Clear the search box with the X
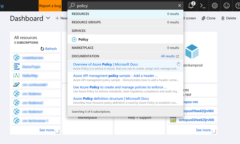Viewport: 240px width, 144px height. click(x=180, y=5)
